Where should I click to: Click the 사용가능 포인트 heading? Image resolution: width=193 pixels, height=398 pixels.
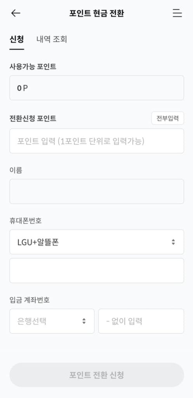point(33,66)
